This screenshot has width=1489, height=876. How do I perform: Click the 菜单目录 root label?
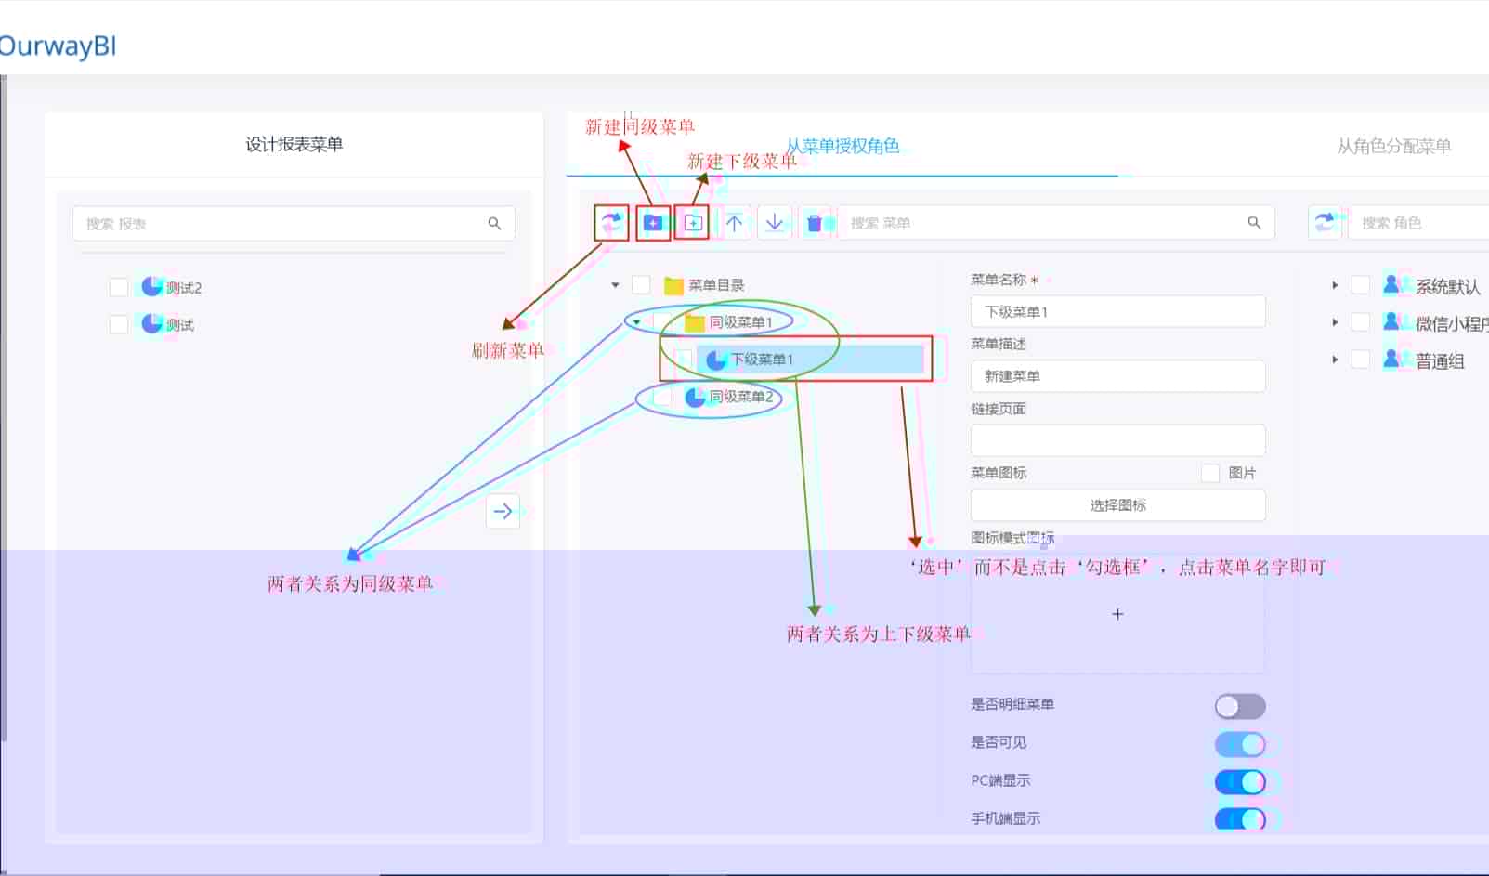tap(716, 285)
